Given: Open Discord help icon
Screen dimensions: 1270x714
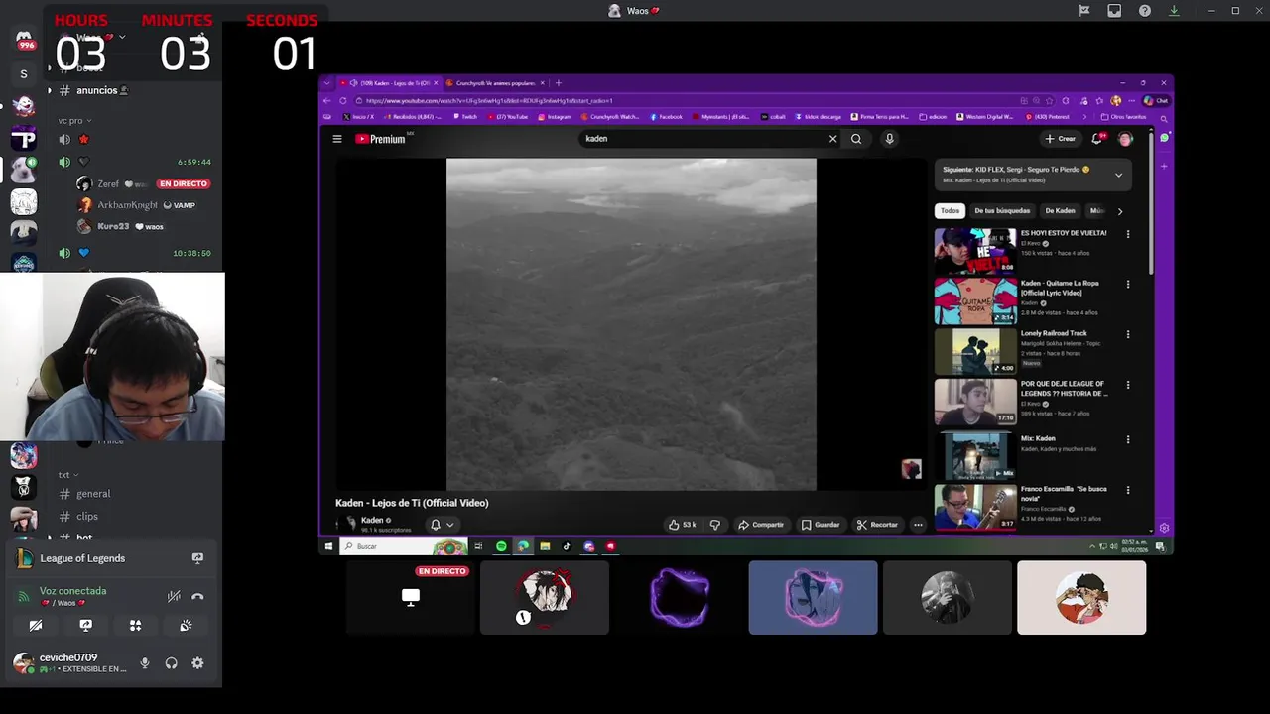Looking at the screenshot, I should point(1145,11).
